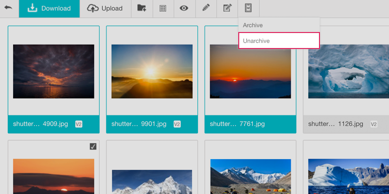The image size is (389, 194).
Task: Click the Upload button
Action: pos(105,8)
